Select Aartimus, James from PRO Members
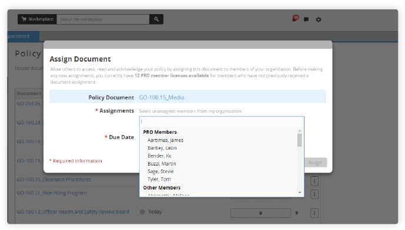The width and height of the screenshot is (405, 230). click(x=165, y=140)
